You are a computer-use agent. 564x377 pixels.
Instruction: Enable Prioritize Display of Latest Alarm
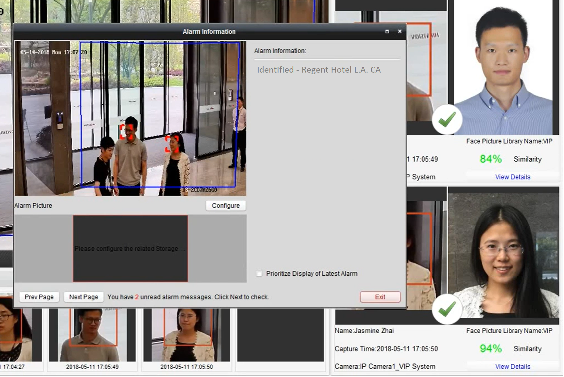(x=259, y=273)
